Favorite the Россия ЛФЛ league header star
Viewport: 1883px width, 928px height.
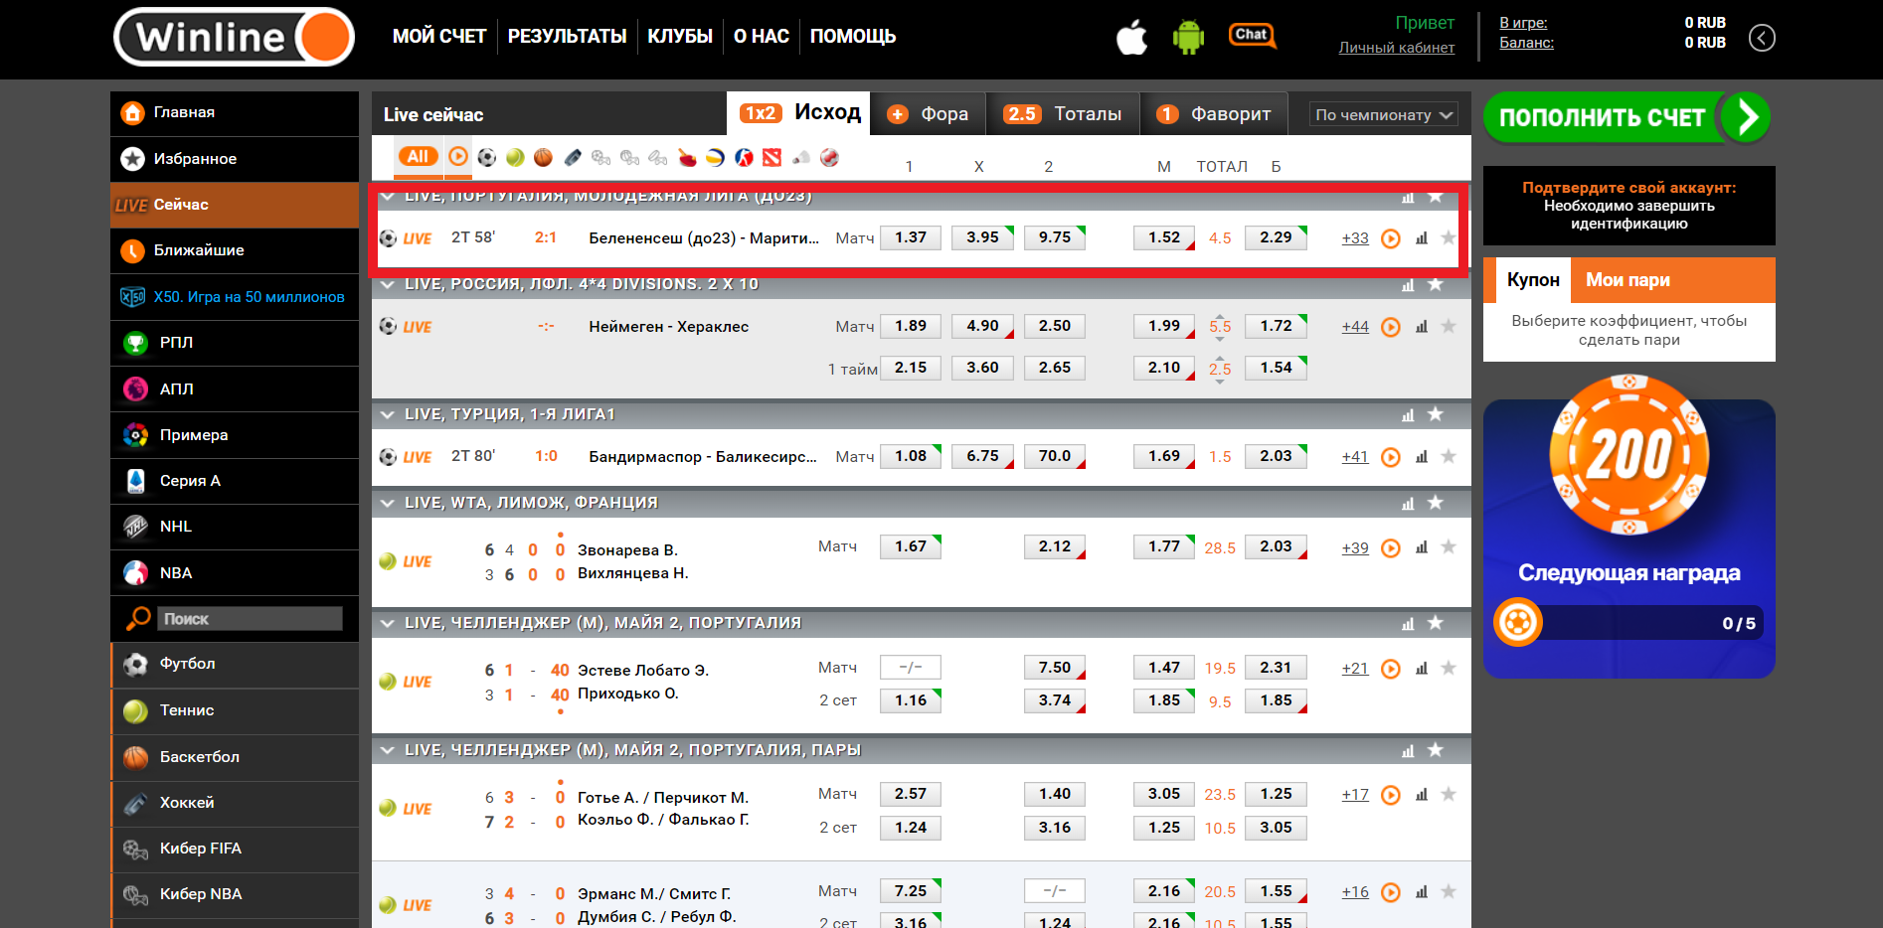[1436, 284]
